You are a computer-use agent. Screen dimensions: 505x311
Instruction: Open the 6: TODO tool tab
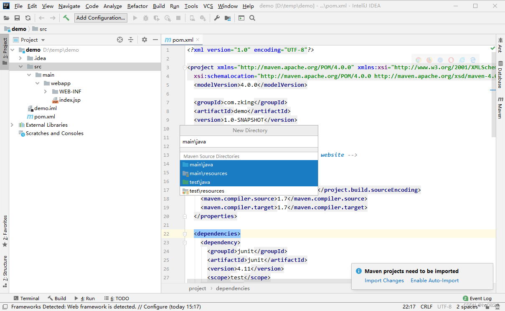pyautogui.click(x=117, y=298)
